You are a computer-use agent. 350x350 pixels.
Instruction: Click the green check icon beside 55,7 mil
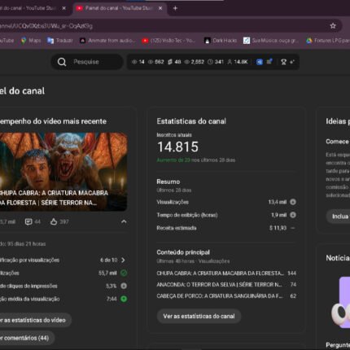click(x=124, y=273)
